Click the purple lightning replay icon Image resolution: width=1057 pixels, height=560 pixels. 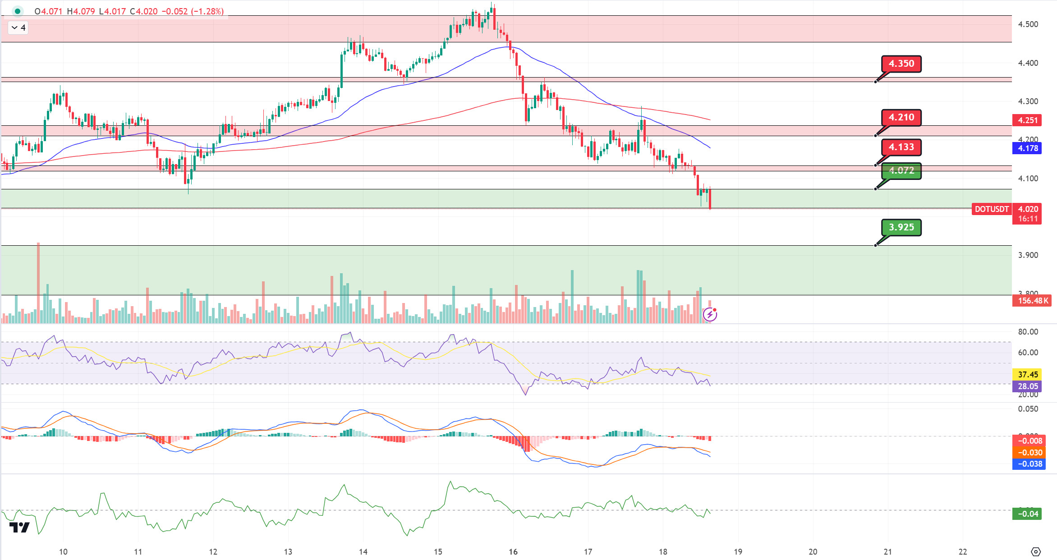(710, 314)
